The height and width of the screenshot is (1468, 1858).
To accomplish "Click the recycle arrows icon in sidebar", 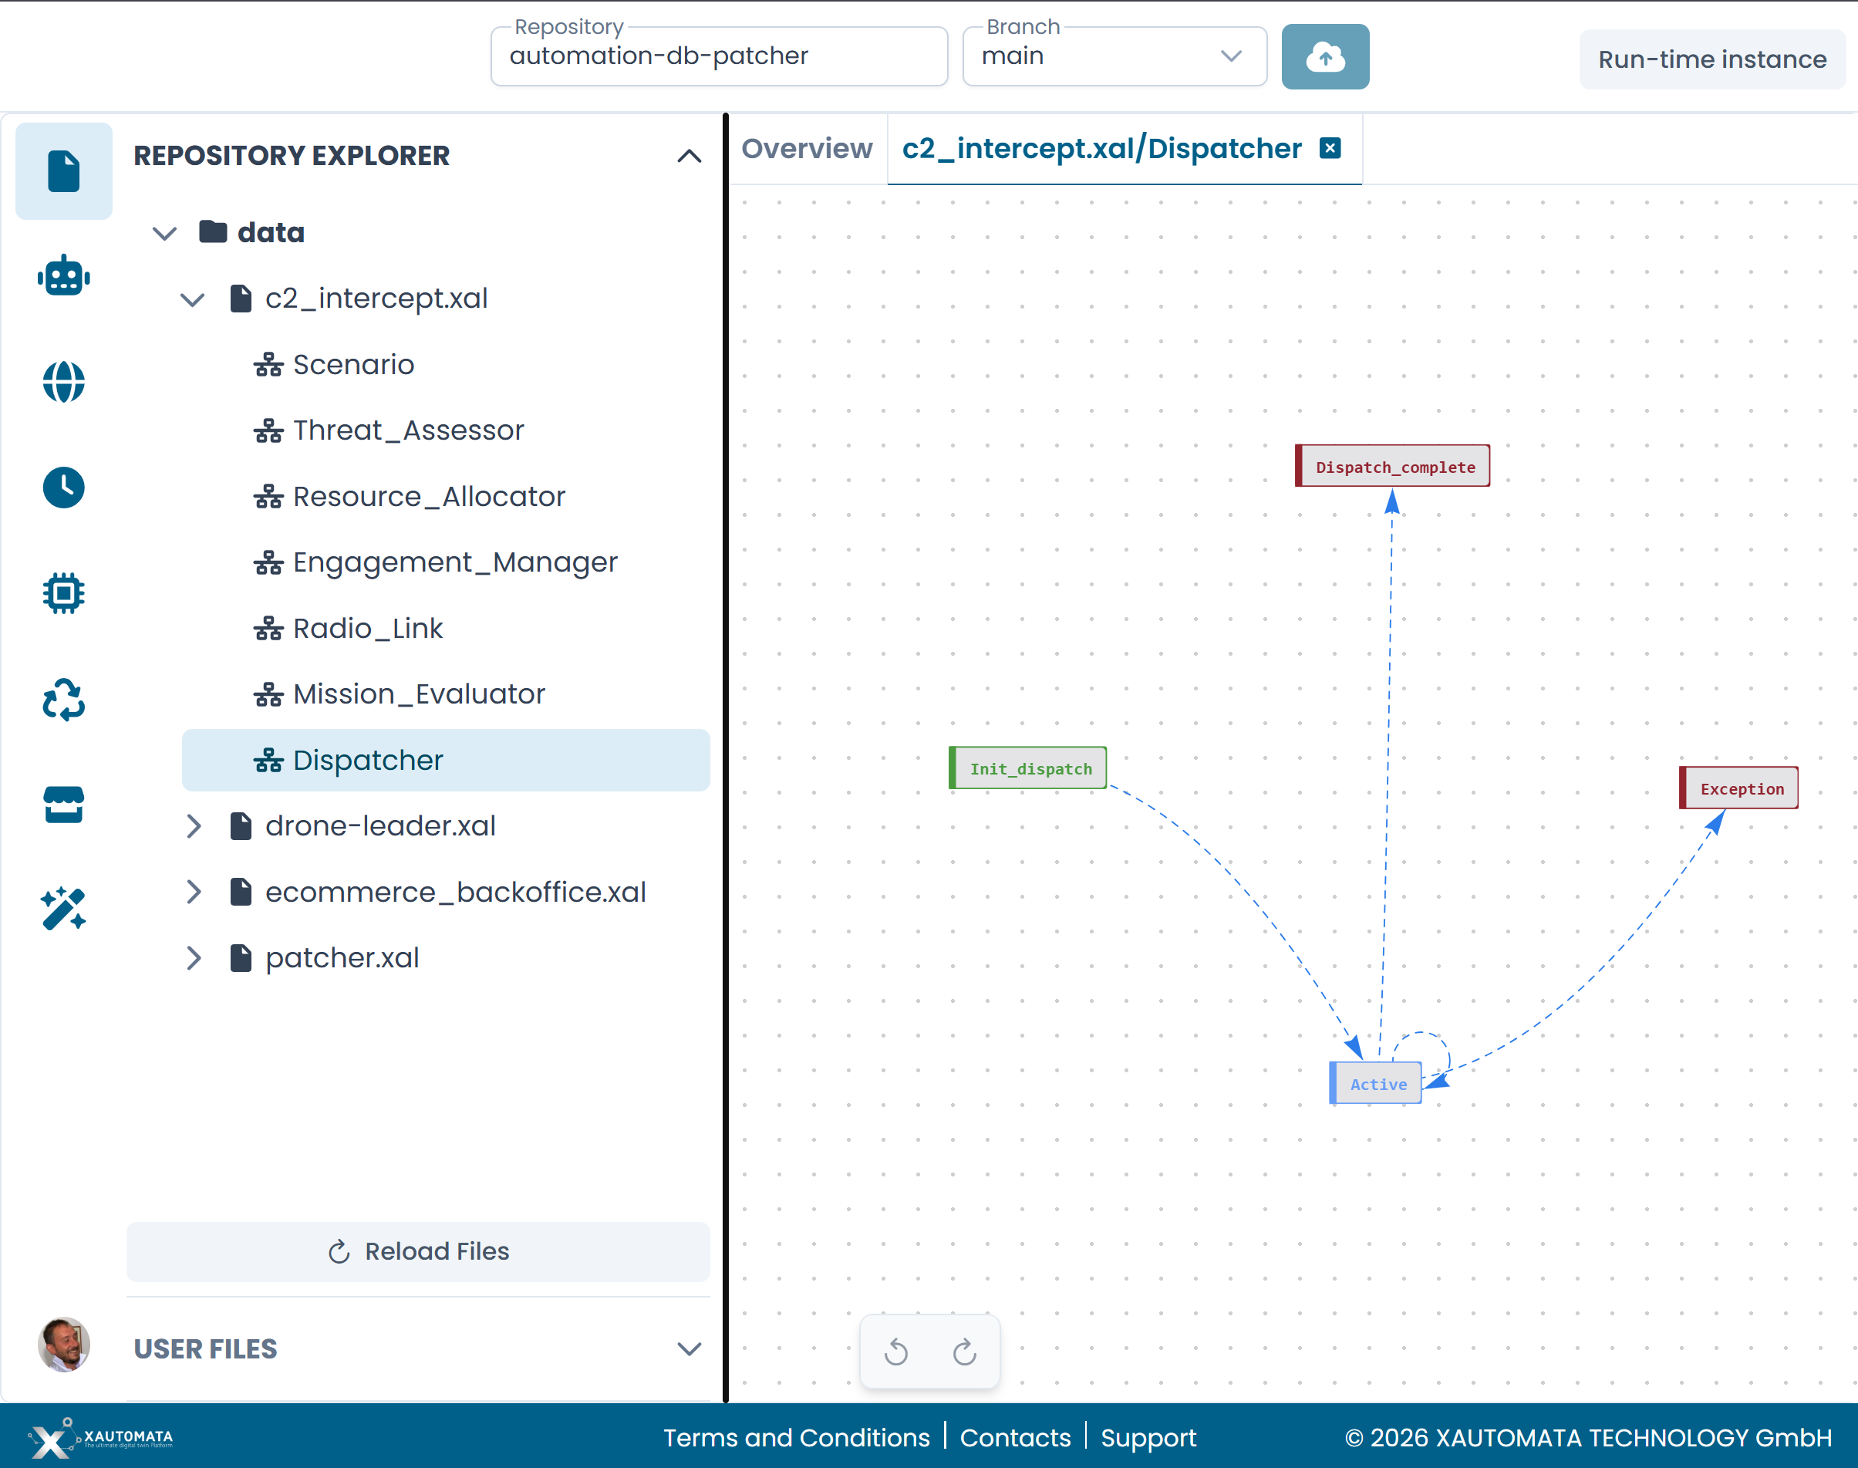I will [x=63, y=699].
